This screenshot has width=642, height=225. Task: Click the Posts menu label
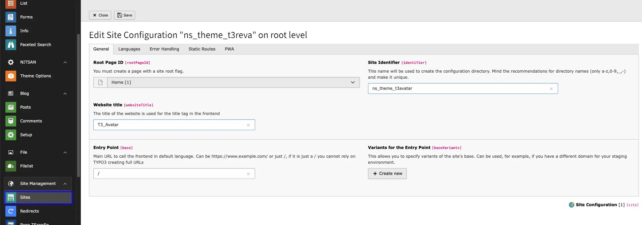point(25,107)
